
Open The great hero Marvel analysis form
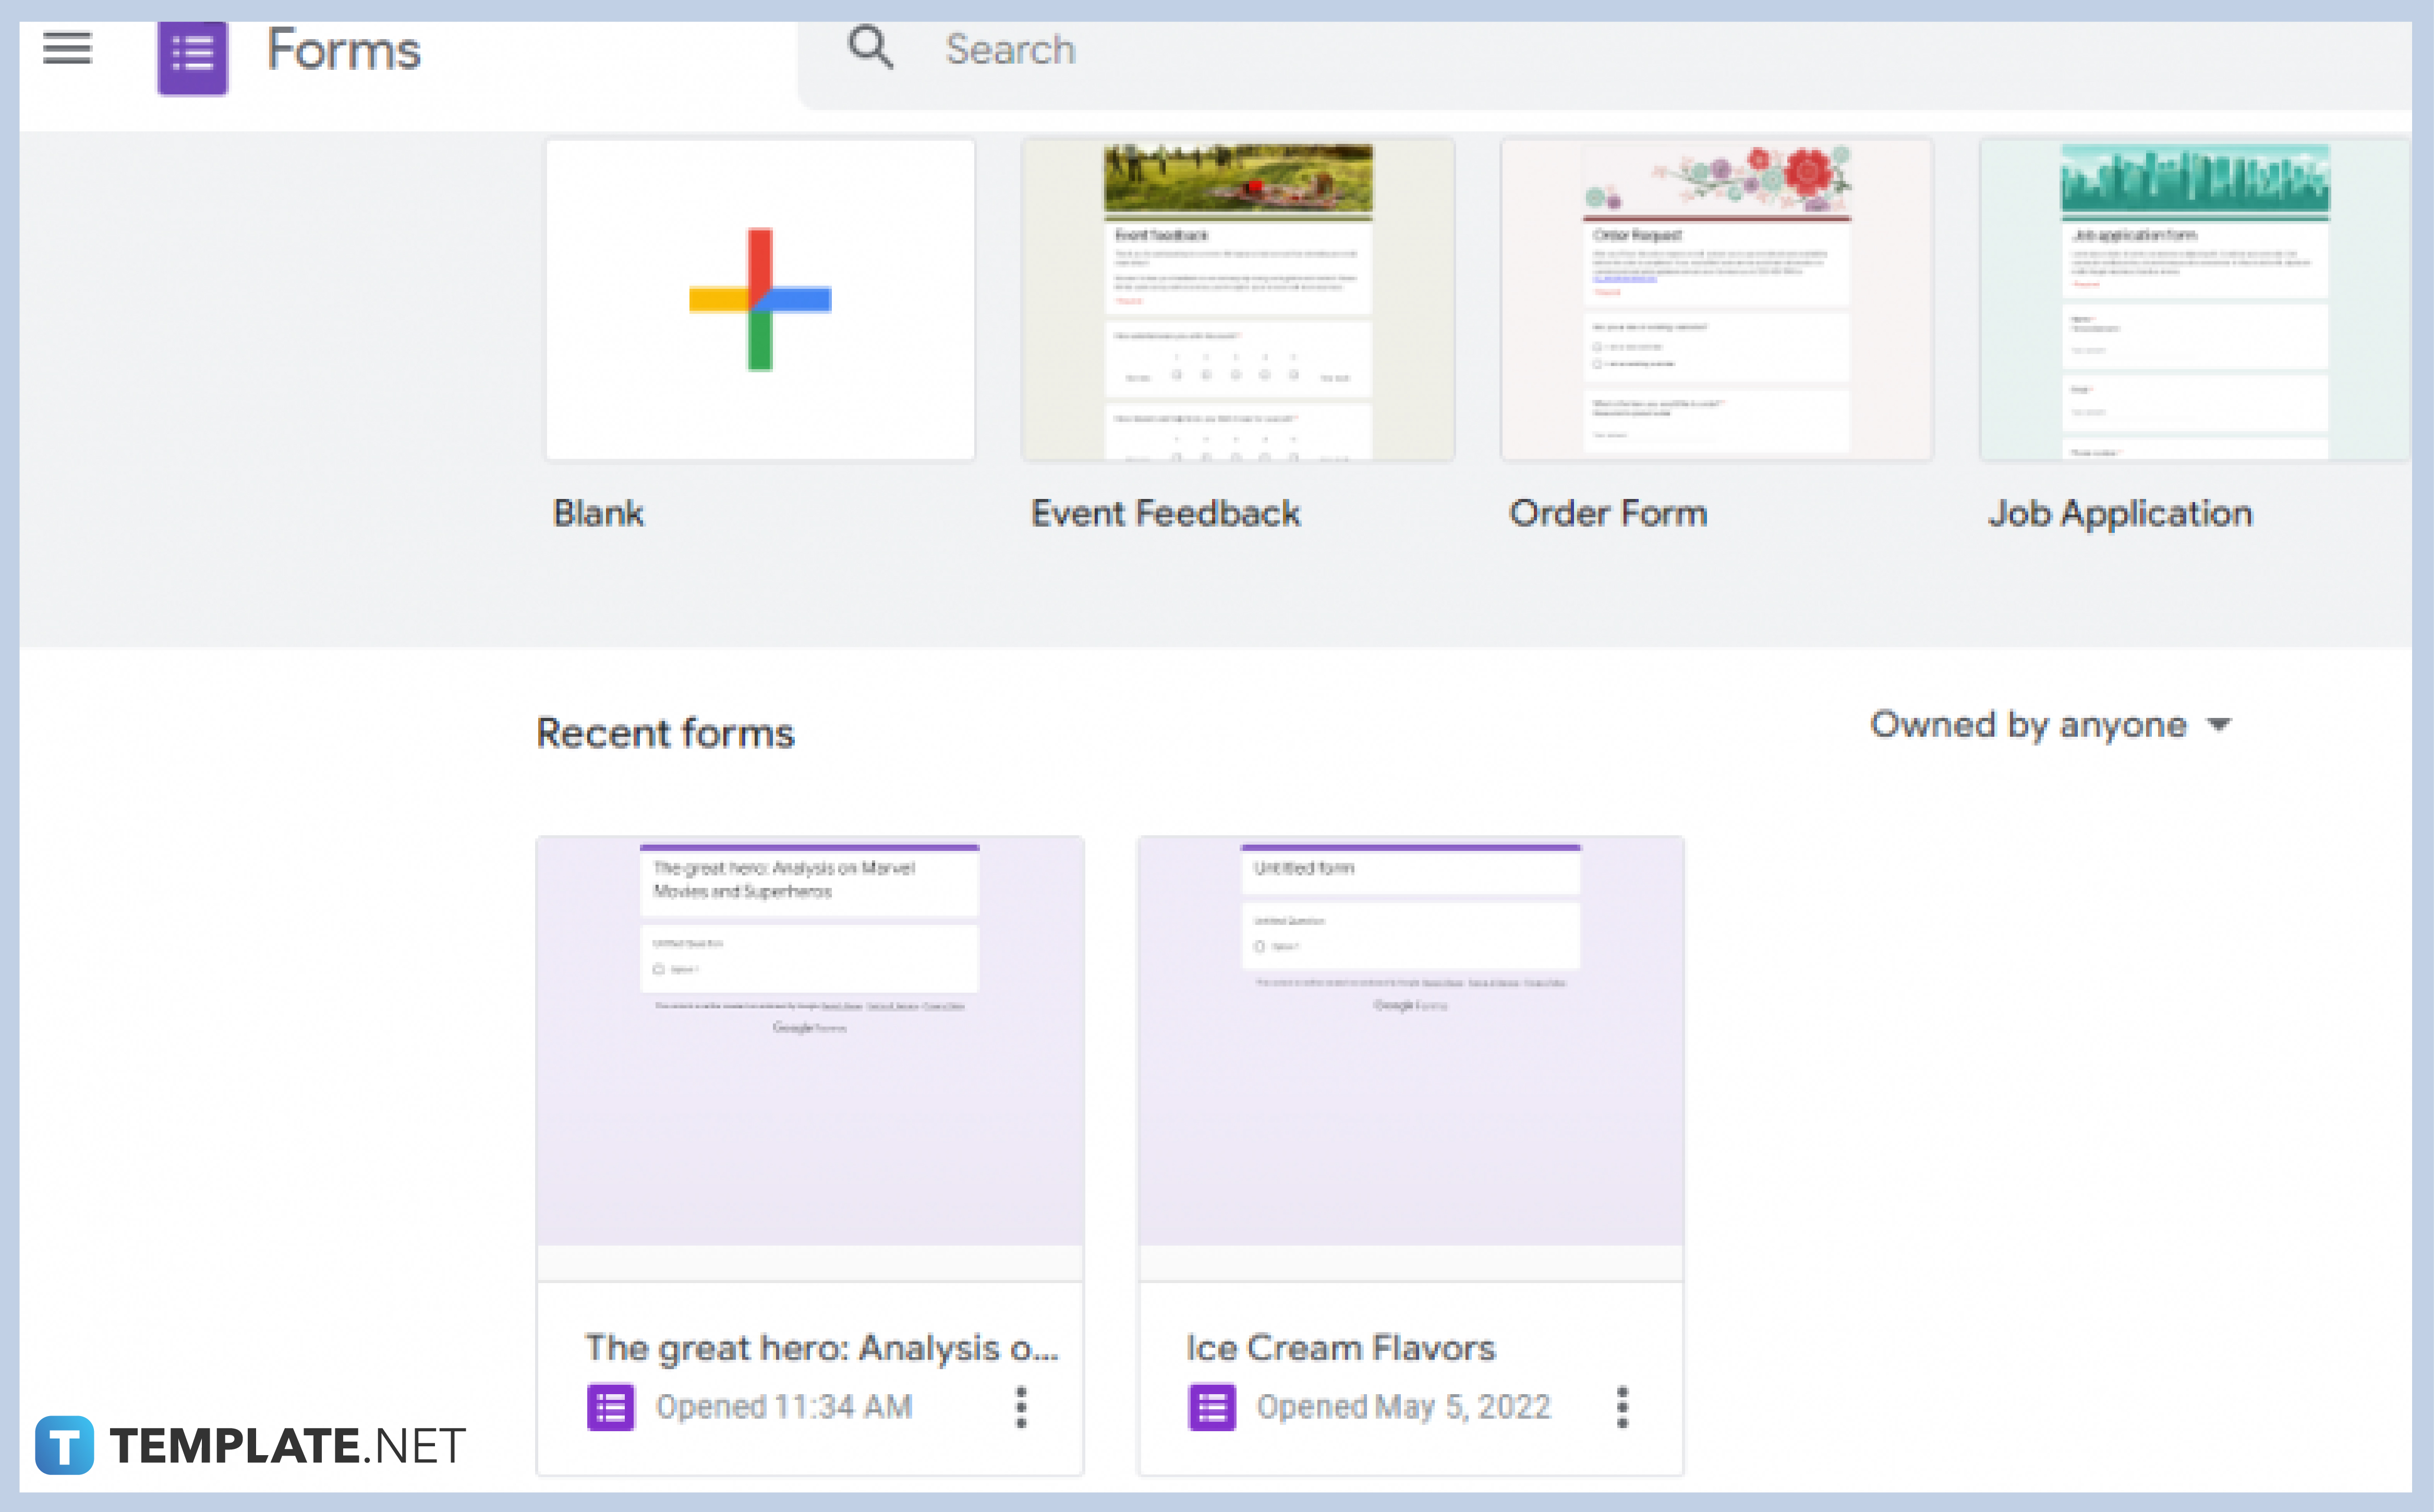[809, 1050]
